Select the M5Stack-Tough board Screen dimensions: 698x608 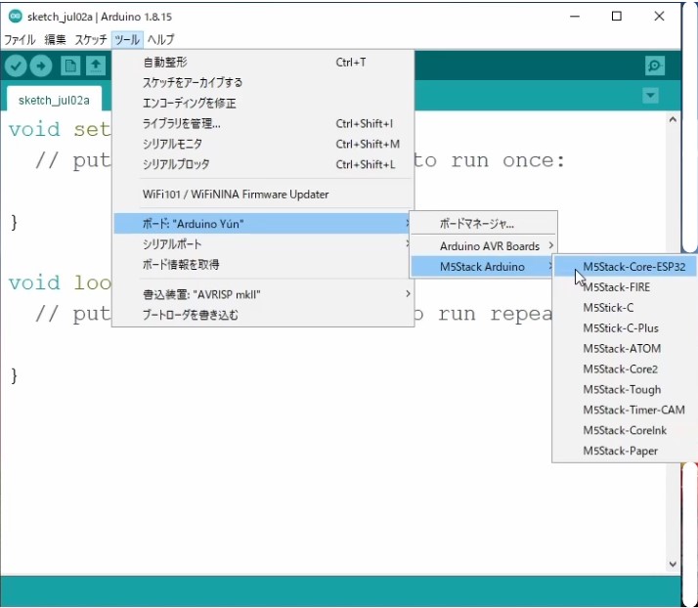(625, 389)
